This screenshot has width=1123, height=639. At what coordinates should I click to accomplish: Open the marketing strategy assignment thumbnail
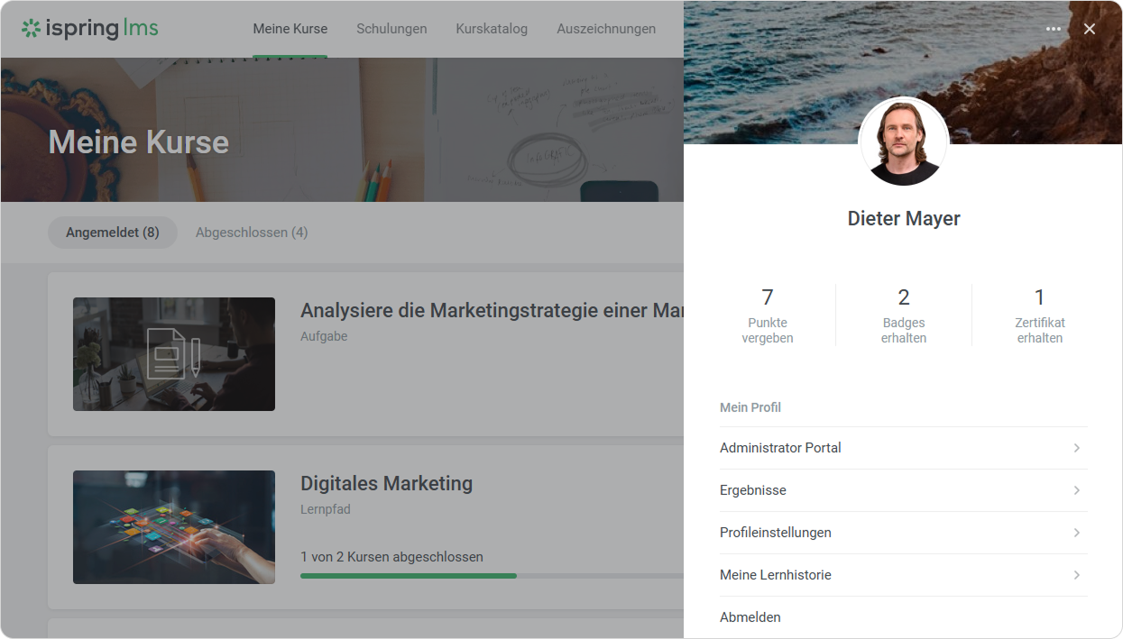pos(174,354)
